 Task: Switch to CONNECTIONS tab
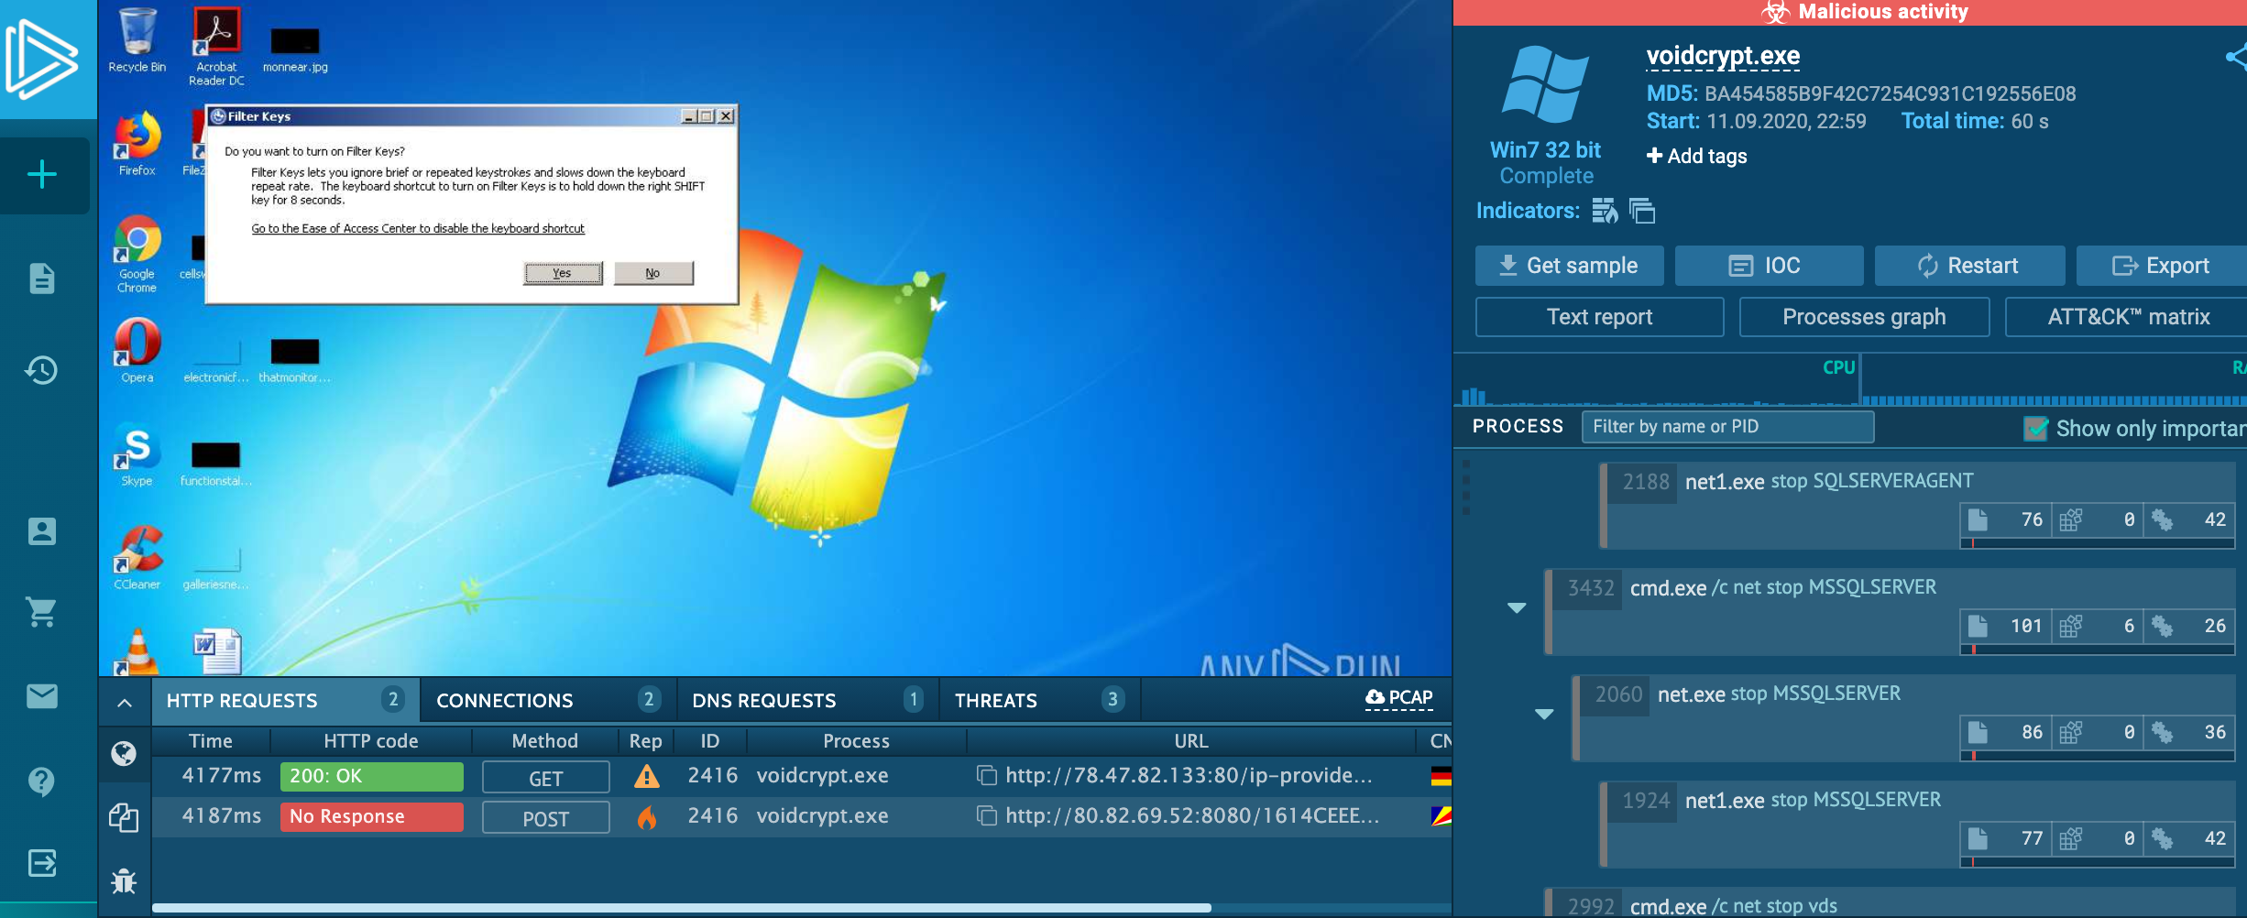[547, 700]
